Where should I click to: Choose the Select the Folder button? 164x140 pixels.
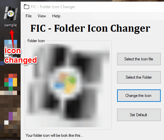(139, 77)
